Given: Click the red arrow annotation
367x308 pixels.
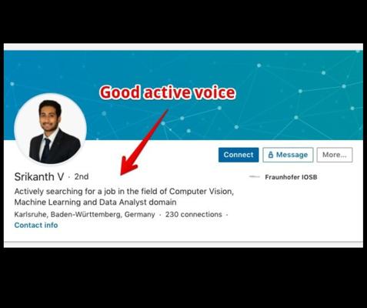Looking at the screenshot, I should click(144, 142).
